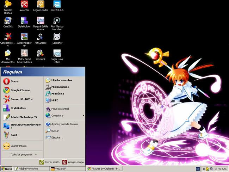
Task: Open Panel de control
Action: 65,109
